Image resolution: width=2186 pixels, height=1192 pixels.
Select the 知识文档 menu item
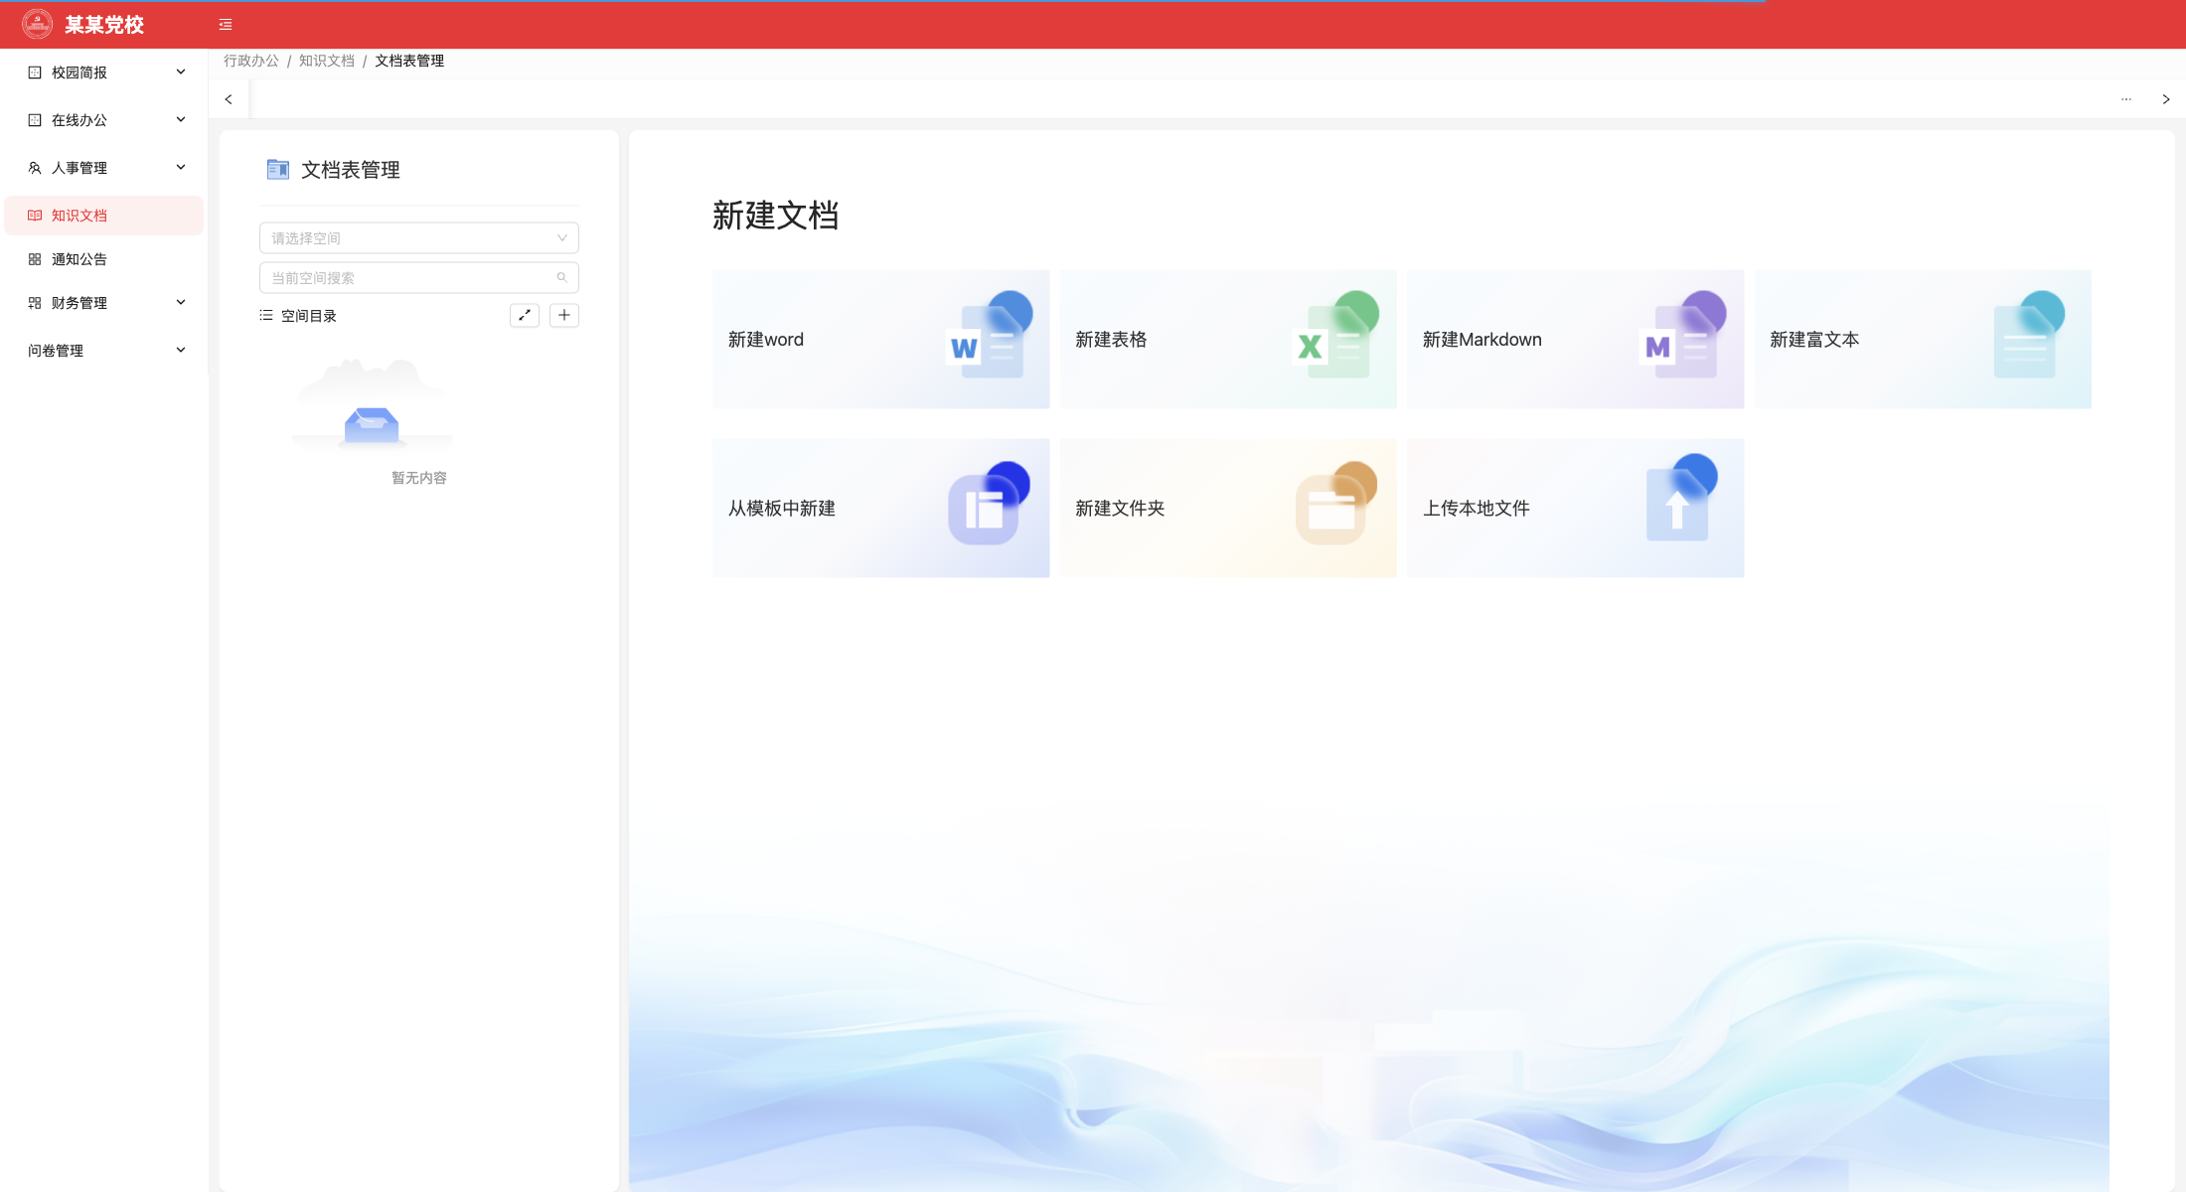click(104, 216)
